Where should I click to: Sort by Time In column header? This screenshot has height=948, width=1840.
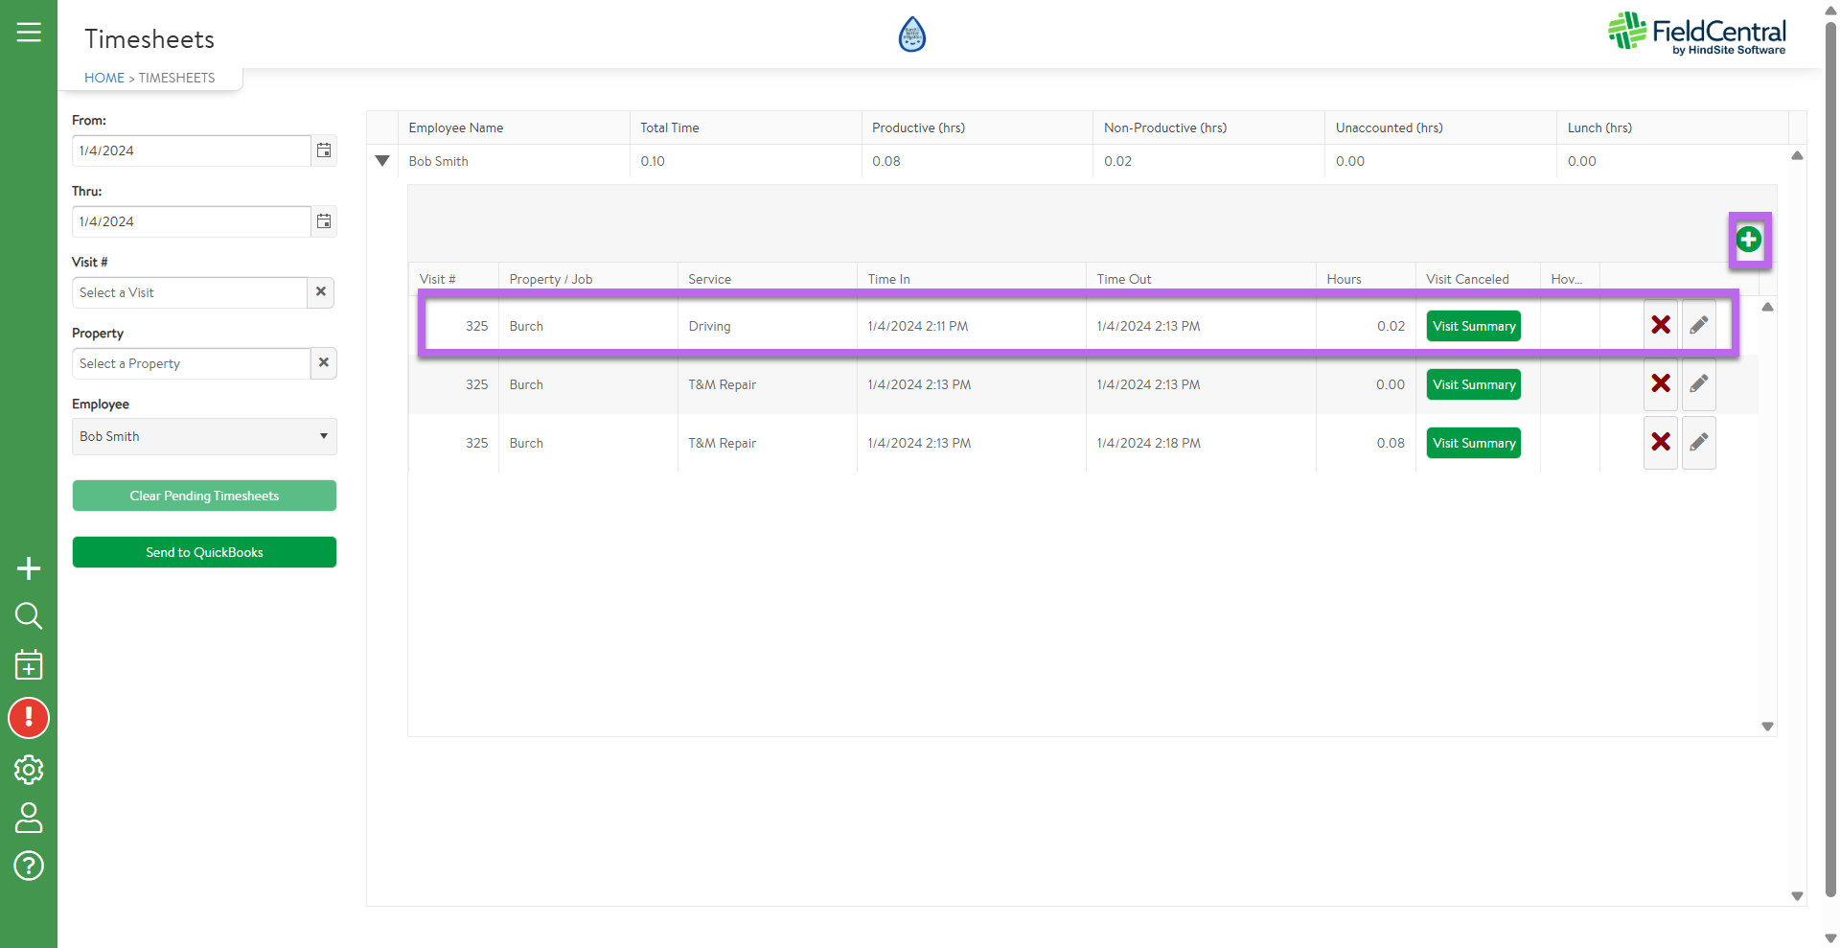point(888,279)
